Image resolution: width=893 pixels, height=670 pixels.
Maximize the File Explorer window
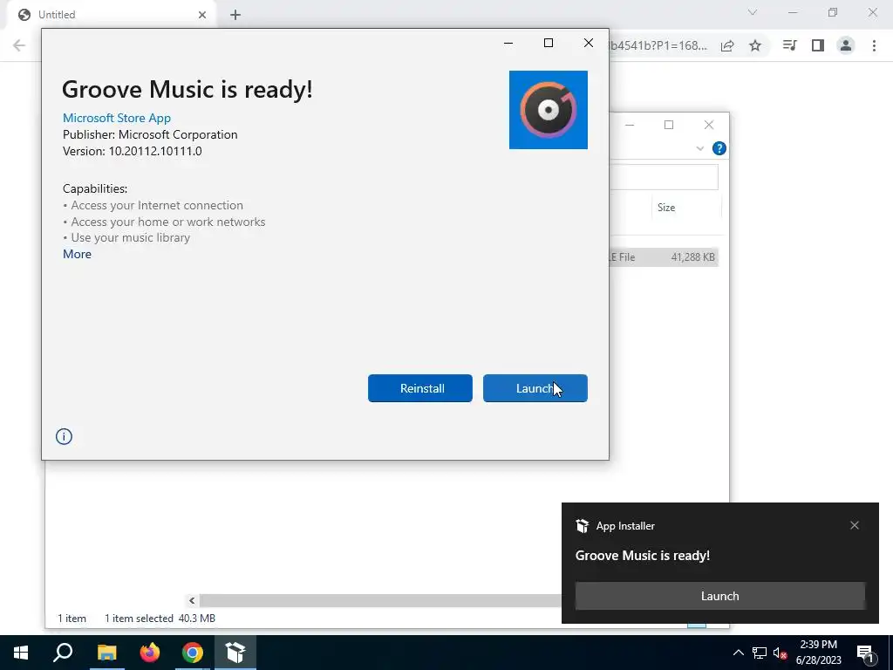(669, 125)
